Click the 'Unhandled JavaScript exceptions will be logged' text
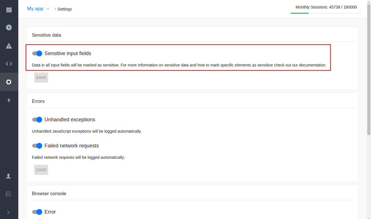The height and width of the screenshot is (219, 371). [x=87, y=131]
